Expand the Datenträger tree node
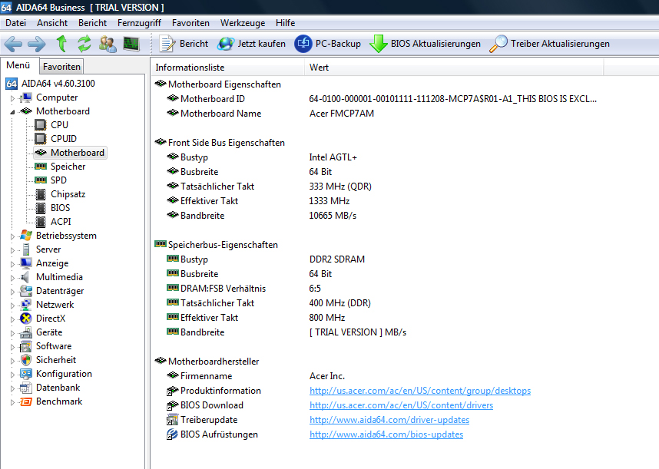Image resolution: width=659 pixels, height=469 pixels. tap(12, 292)
